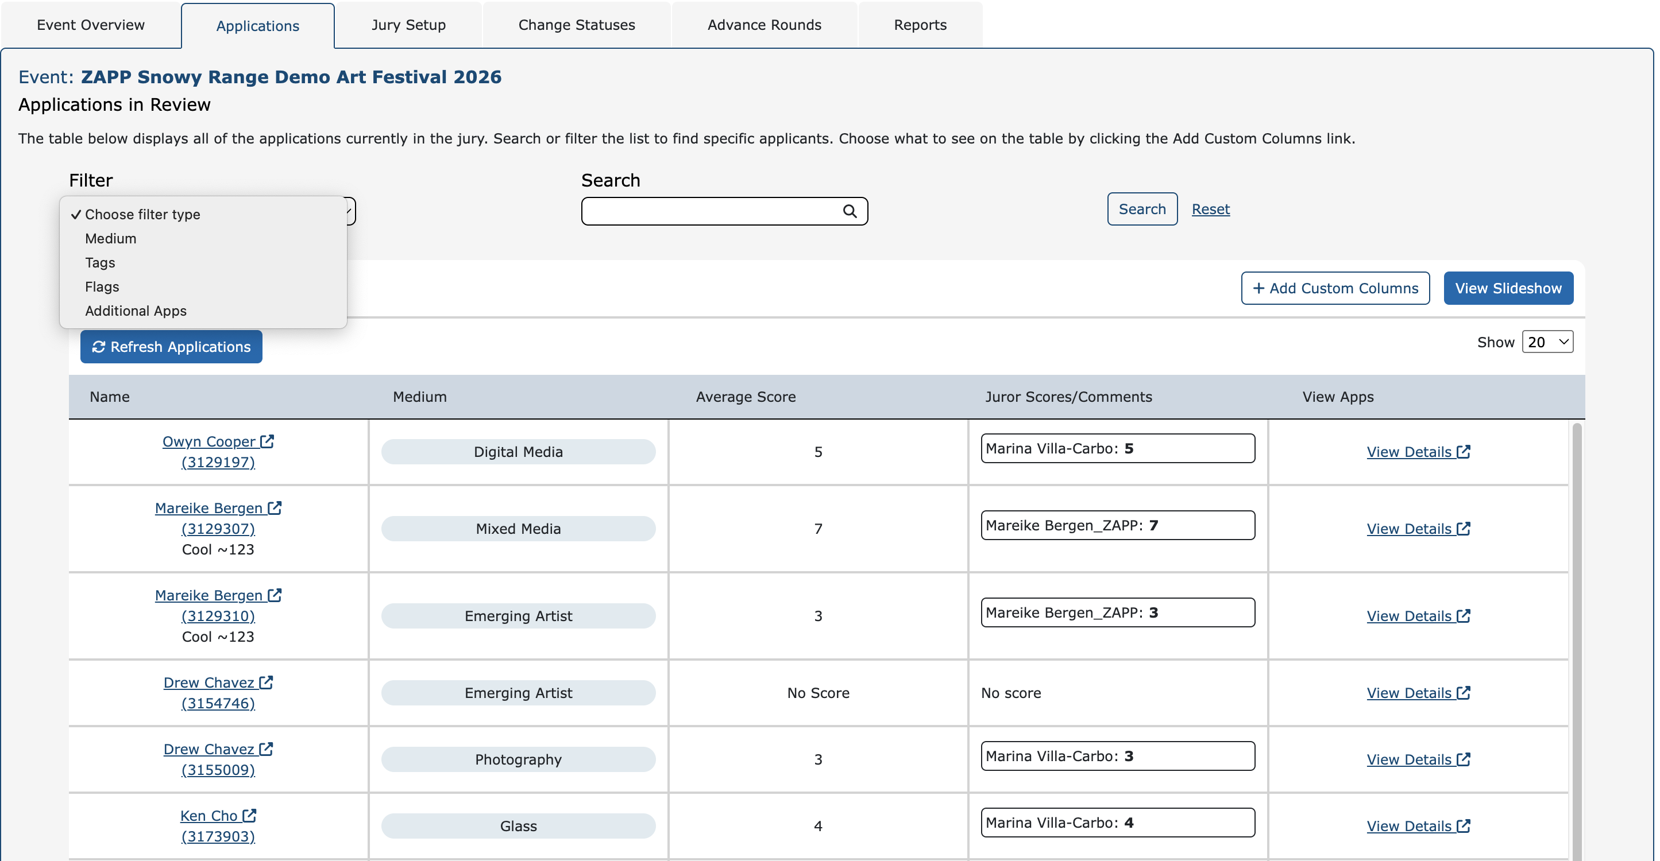The width and height of the screenshot is (1660, 861).
Task: Click the Search button
Action: (1142, 209)
